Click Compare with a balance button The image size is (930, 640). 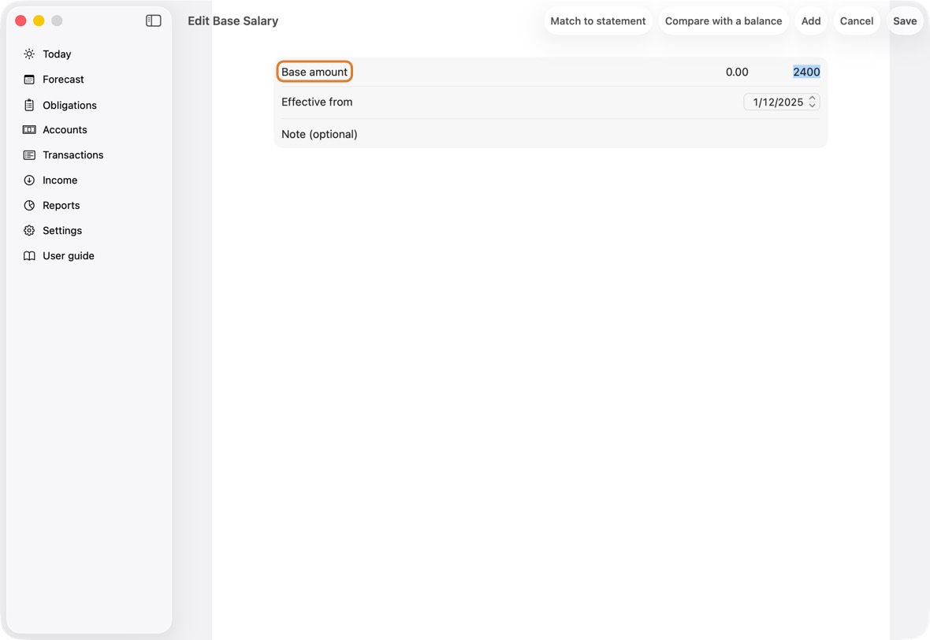723,20
